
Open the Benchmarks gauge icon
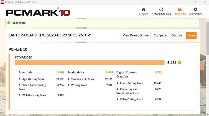click(161, 9)
